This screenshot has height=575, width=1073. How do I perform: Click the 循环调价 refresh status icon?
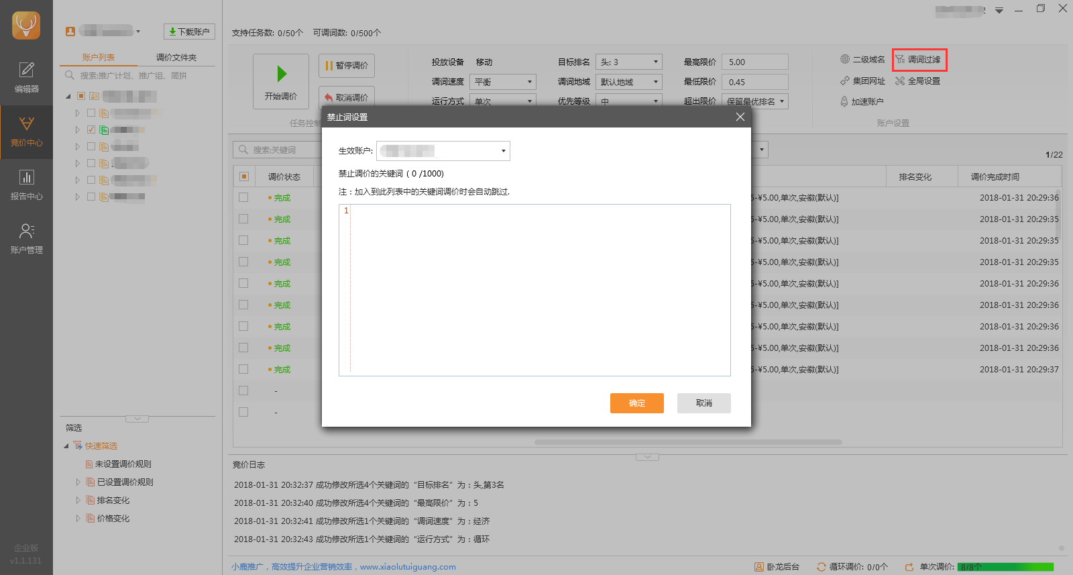coord(821,567)
